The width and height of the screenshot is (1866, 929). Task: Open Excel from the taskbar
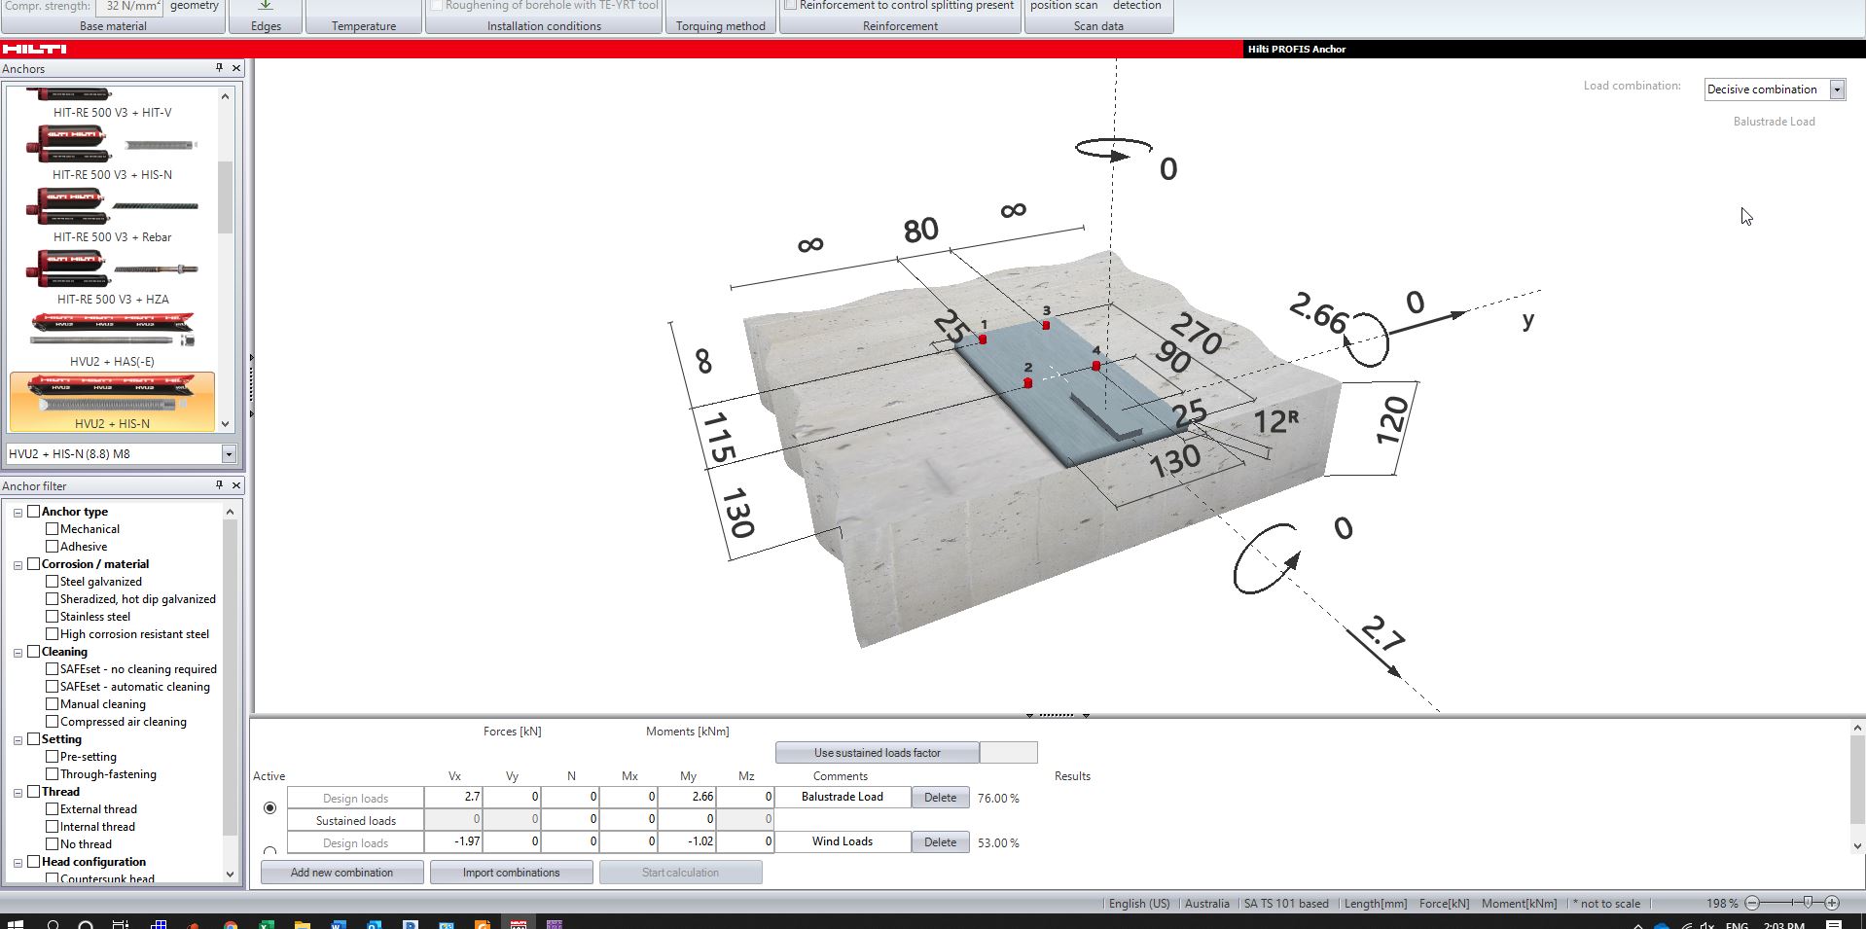coord(266,923)
